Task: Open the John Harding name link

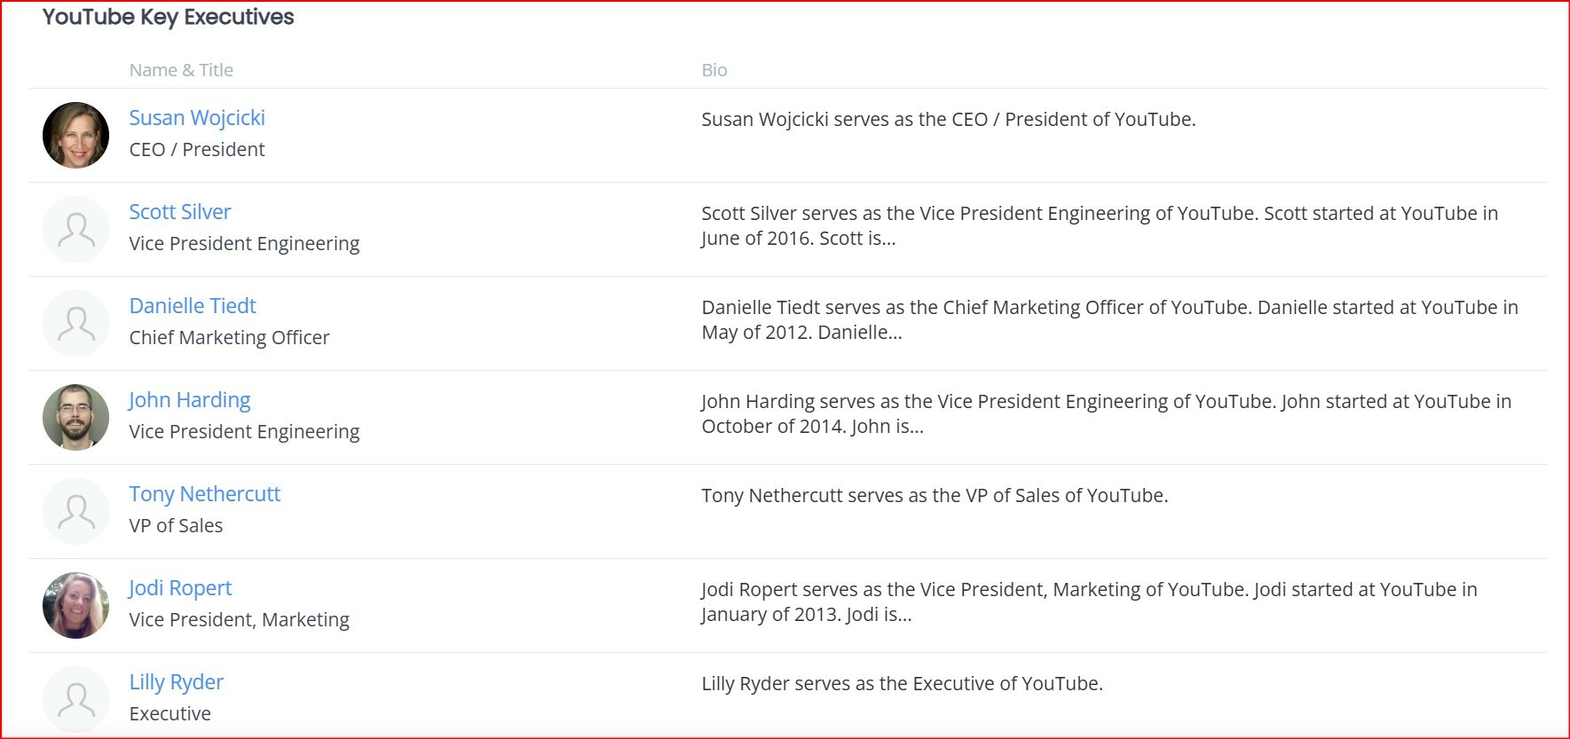Action: [190, 400]
